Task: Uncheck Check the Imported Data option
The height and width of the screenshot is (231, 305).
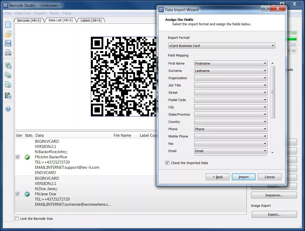Action: [167, 163]
